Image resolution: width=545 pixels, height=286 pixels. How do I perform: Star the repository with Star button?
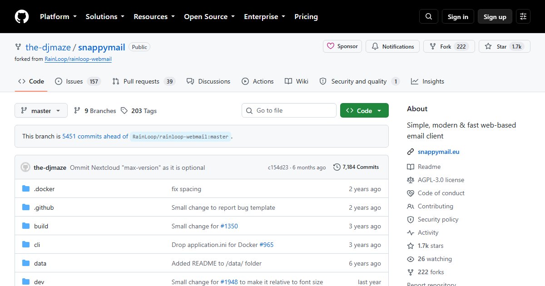tap(504, 46)
